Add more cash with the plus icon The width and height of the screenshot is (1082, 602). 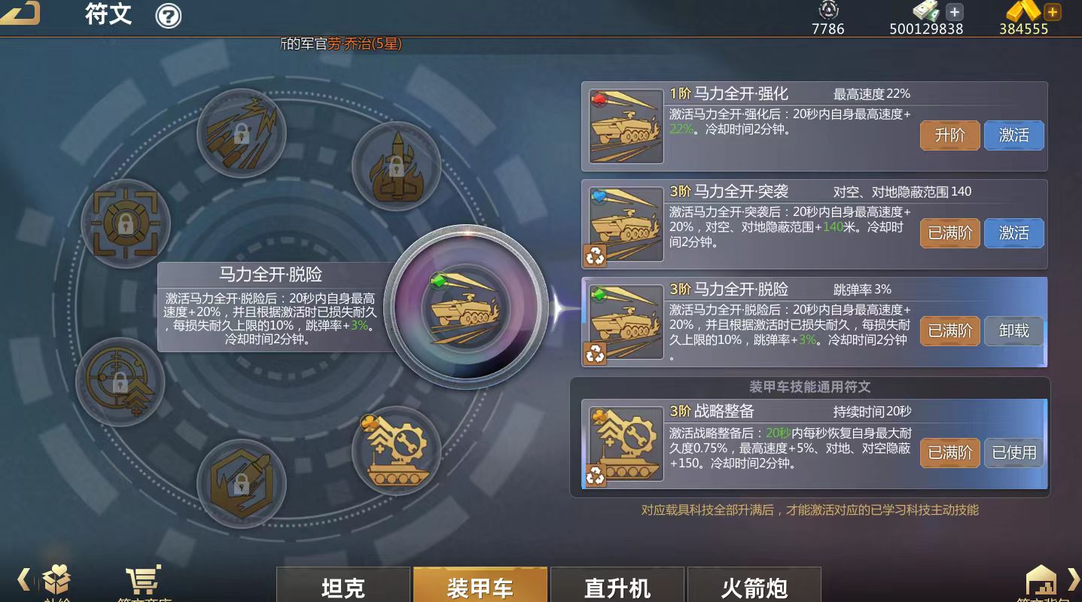(954, 12)
